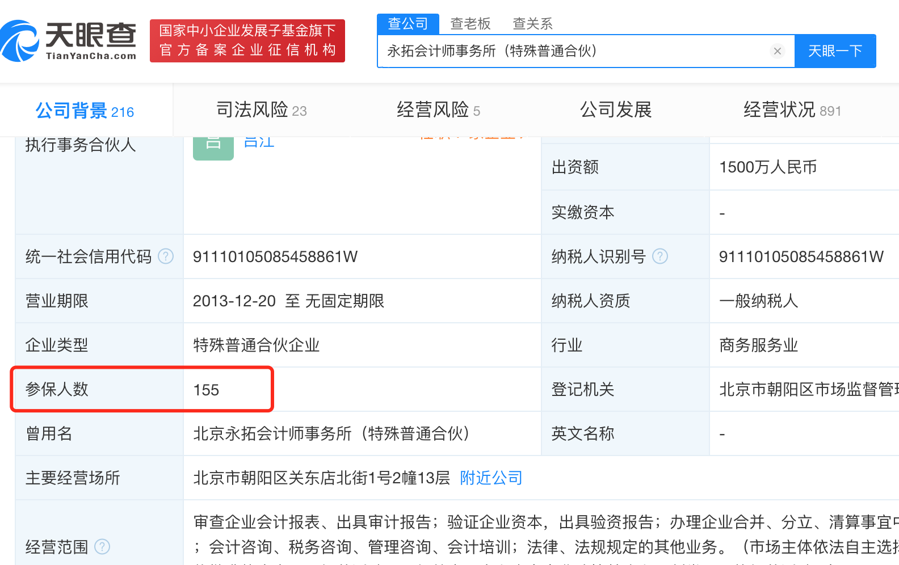
Task: Focus the company name search field
Action: [x=573, y=51]
